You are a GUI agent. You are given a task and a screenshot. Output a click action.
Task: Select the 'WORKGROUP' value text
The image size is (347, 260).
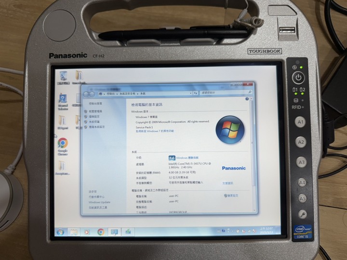pyautogui.click(x=178, y=212)
